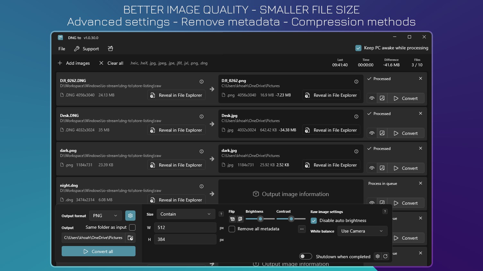Click Convert all button
The height and width of the screenshot is (271, 483).
click(98, 251)
